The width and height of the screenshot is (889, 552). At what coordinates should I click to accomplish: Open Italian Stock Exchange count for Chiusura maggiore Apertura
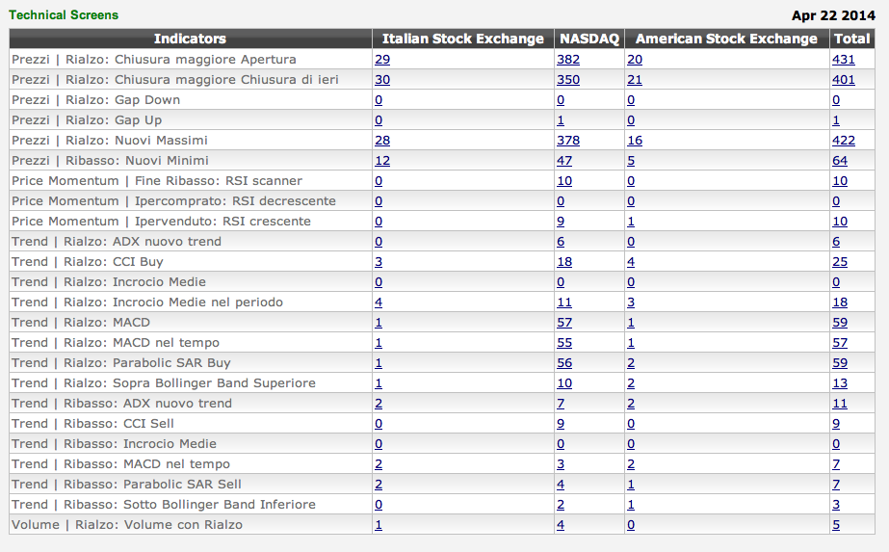pos(382,60)
